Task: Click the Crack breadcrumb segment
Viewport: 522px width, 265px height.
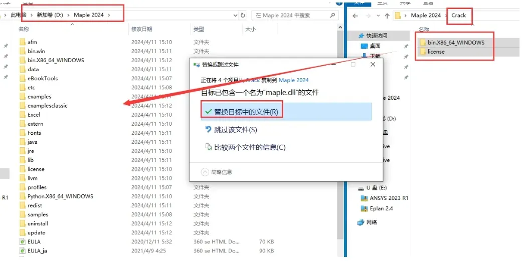Action: [458, 16]
